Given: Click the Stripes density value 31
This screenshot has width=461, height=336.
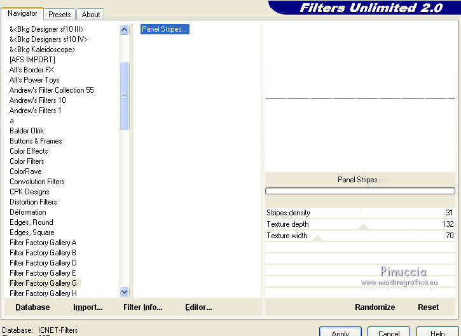Looking at the screenshot, I should click(x=450, y=213).
